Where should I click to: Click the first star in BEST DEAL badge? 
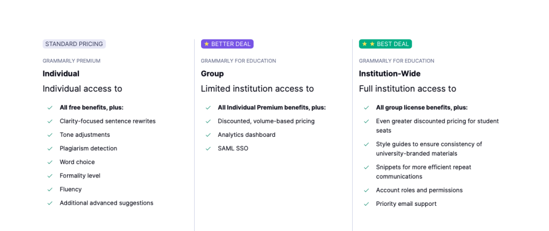[x=365, y=44]
